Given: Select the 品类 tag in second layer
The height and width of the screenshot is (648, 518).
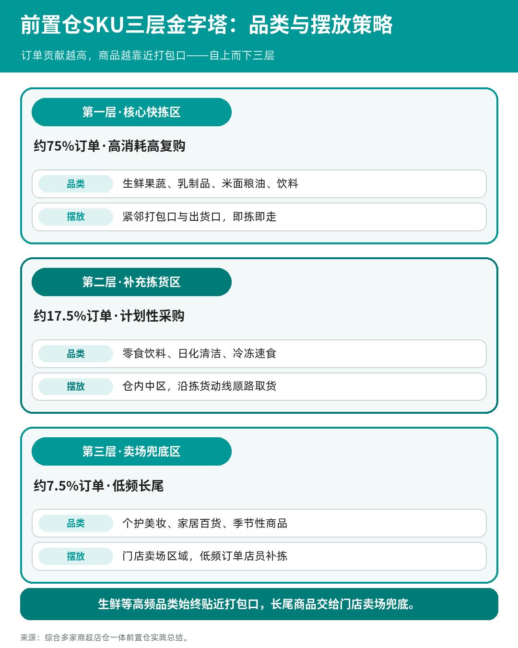Looking at the screenshot, I should (76, 354).
